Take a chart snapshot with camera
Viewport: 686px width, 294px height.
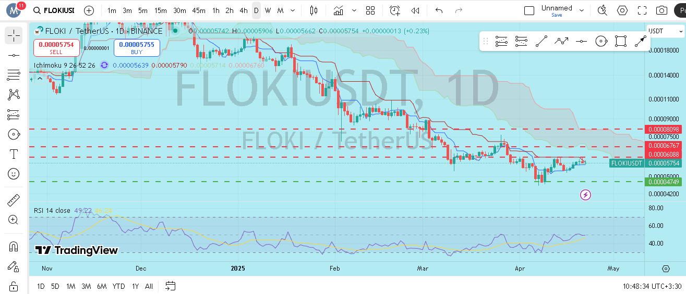661,10
